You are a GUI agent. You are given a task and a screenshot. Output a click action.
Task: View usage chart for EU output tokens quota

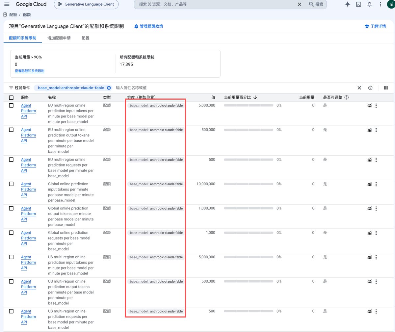click(370, 130)
